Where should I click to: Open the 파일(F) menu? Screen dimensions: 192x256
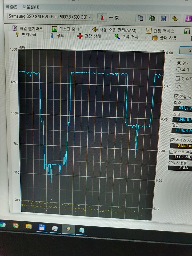[x=11, y=7]
